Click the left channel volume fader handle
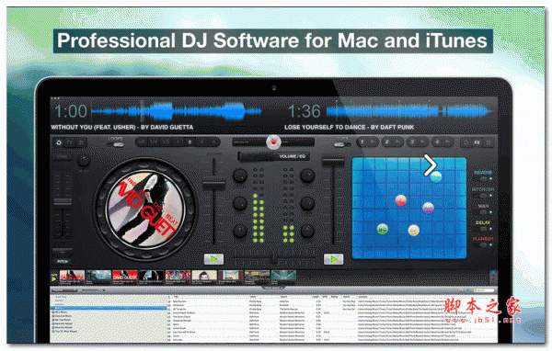 point(213,185)
